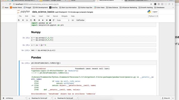Click the Python logo icon
This screenshot has width=179, height=100.
149,12
